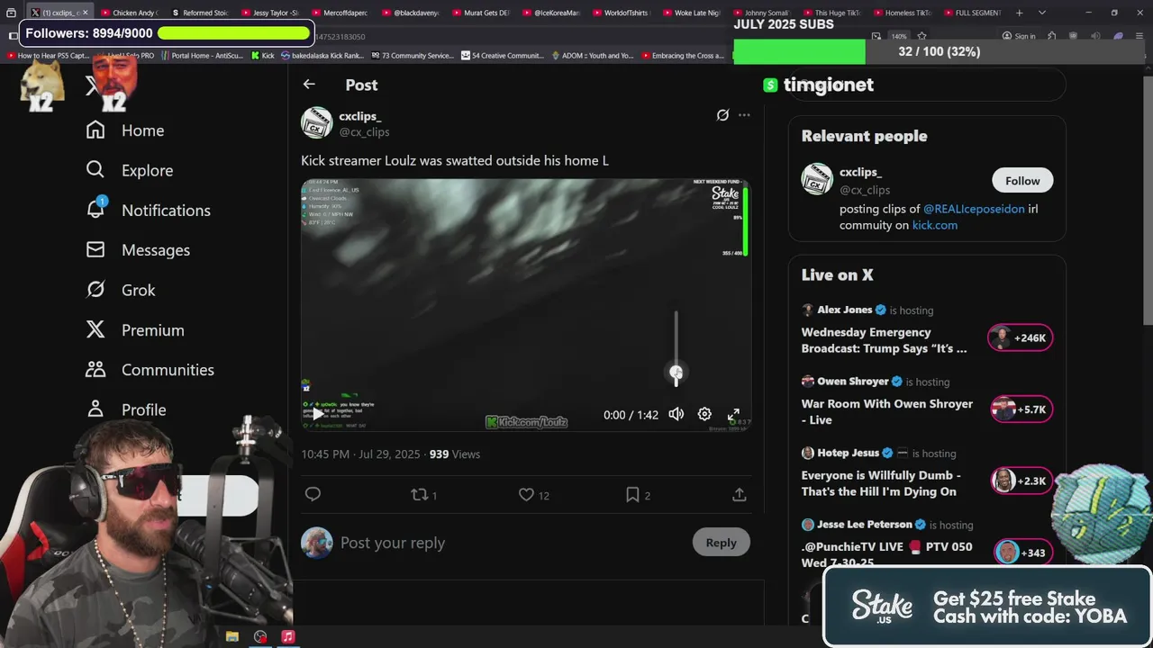Open Notifications in the sidebar
The width and height of the screenshot is (1153, 648).
[x=148, y=210]
